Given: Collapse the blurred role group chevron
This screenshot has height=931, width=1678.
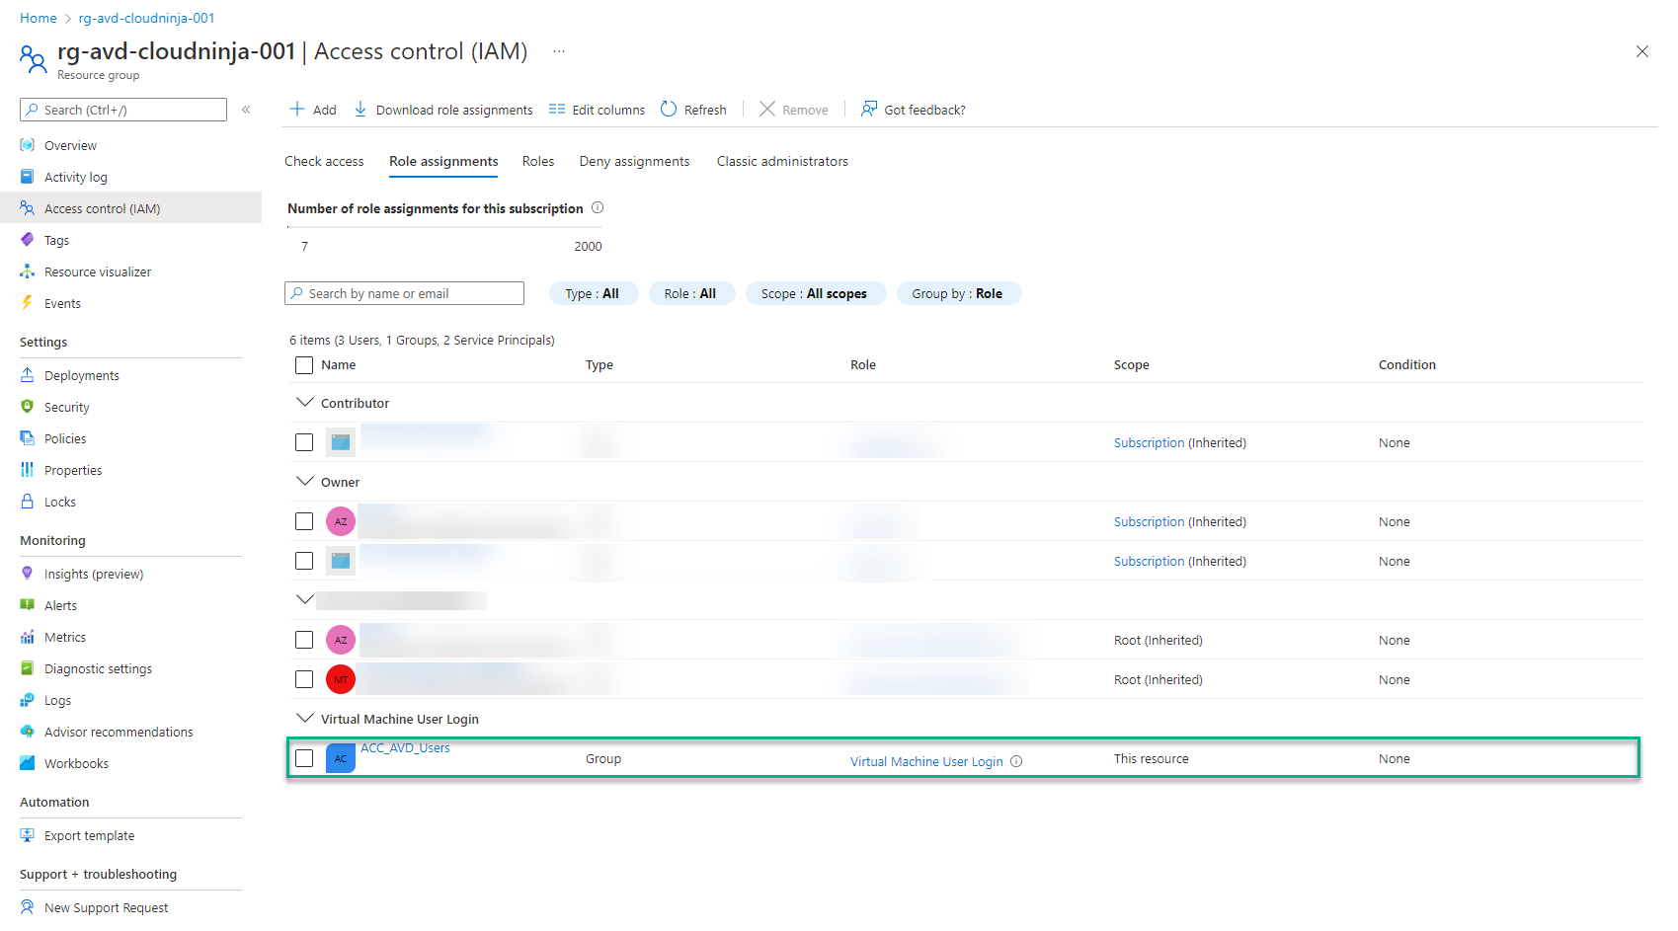Looking at the screenshot, I should (x=305, y=599).
